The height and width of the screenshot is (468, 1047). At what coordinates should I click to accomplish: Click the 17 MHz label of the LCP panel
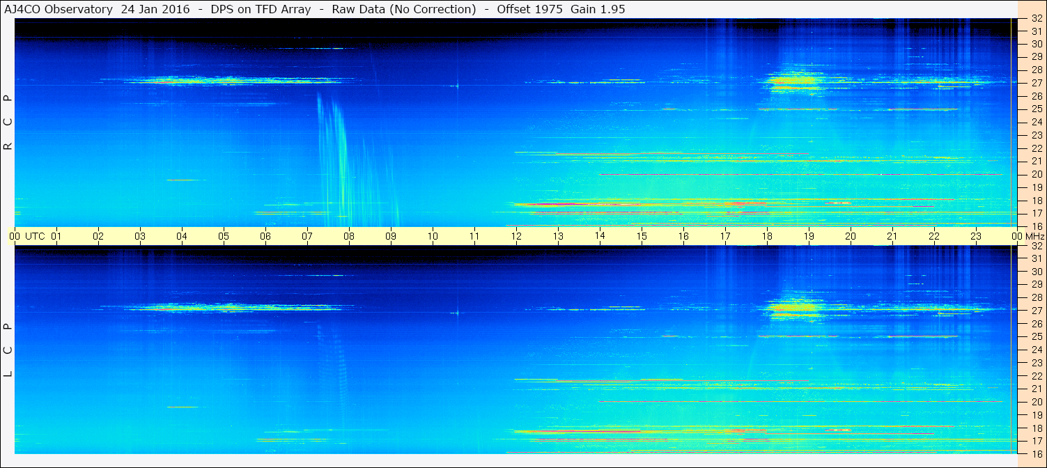[1035, 441]
